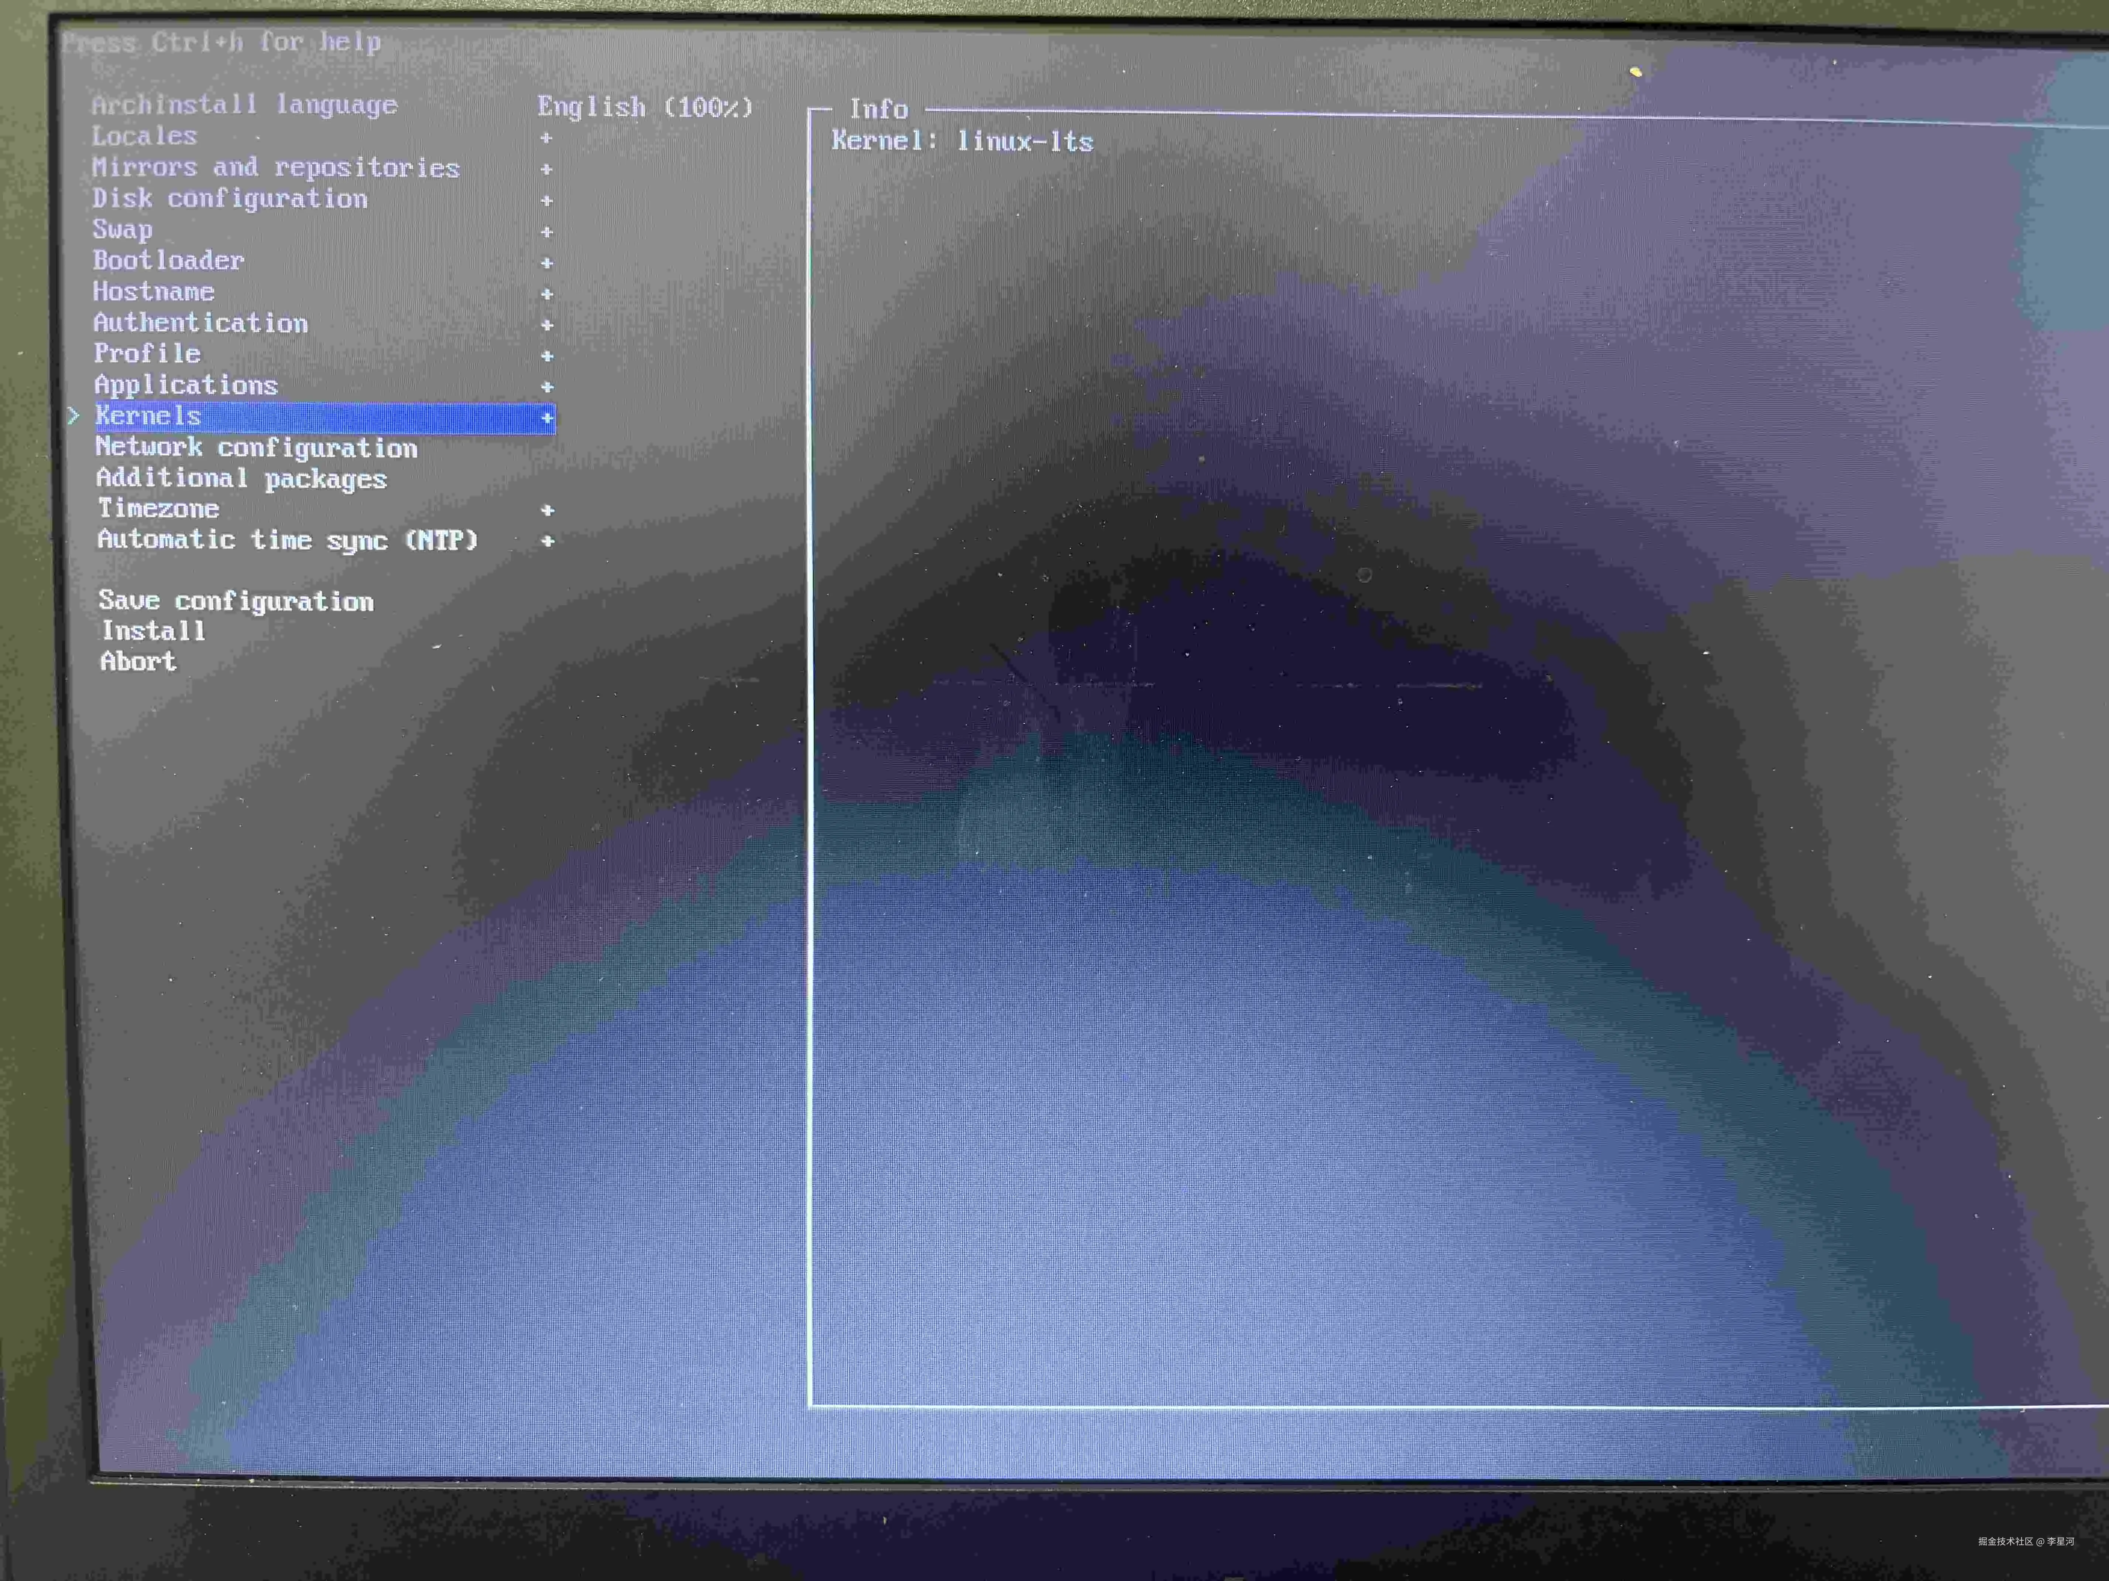2109x1581 pixels.
Task: Open highlighted Kernels entry
Action: pos(149,416)
